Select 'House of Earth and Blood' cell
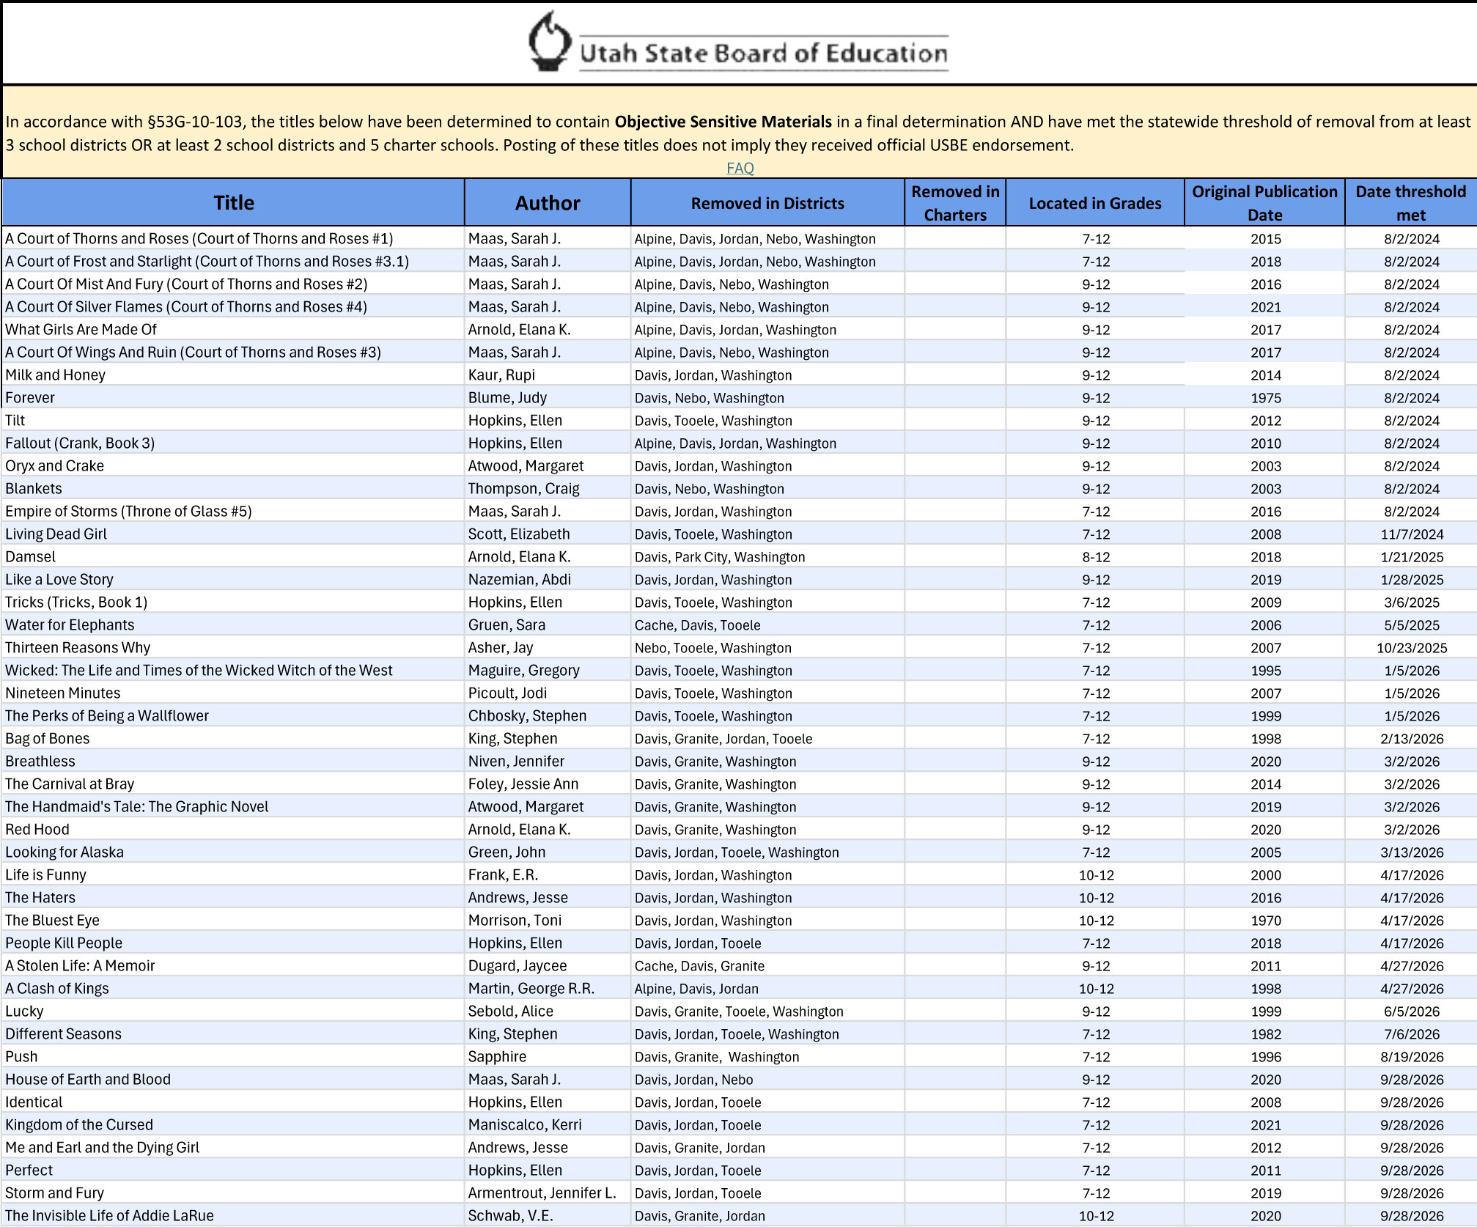Image resolution: width=1477 pixels, height=1227 pixels. (x=233, y=1080)
